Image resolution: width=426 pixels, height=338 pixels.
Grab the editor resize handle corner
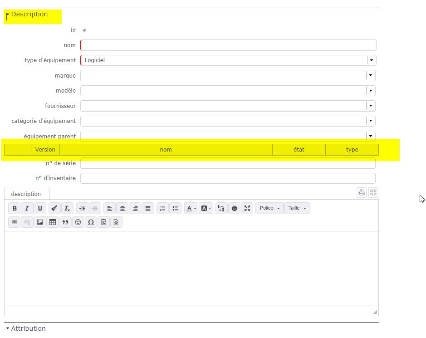375,312
